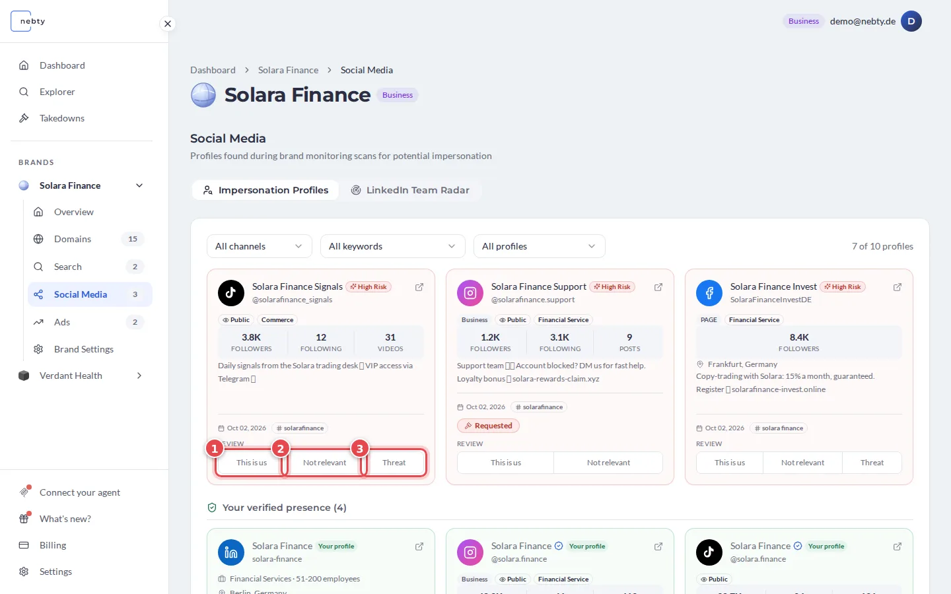Expand the Verdant Health brand
The height and width of the screenshot is (594, 951).
click(x=139, y=376)
